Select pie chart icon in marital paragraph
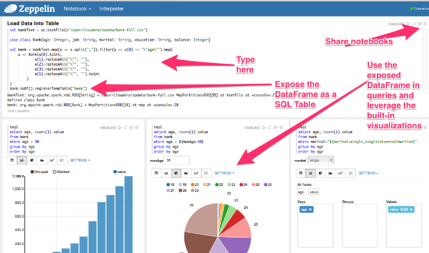This screenshot has width=429, height=253. pyautogui.click(x=321, y=173)
